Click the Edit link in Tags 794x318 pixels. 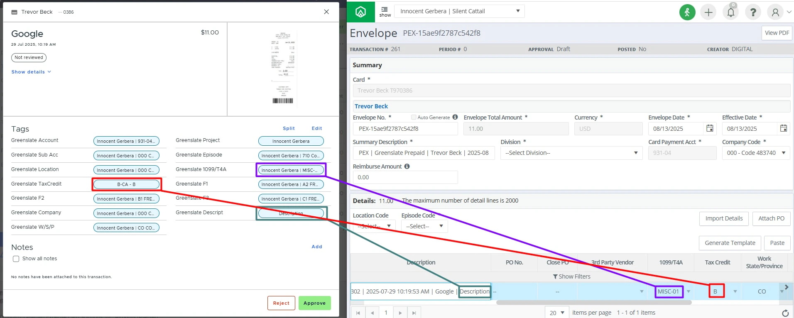click(317, 128)
